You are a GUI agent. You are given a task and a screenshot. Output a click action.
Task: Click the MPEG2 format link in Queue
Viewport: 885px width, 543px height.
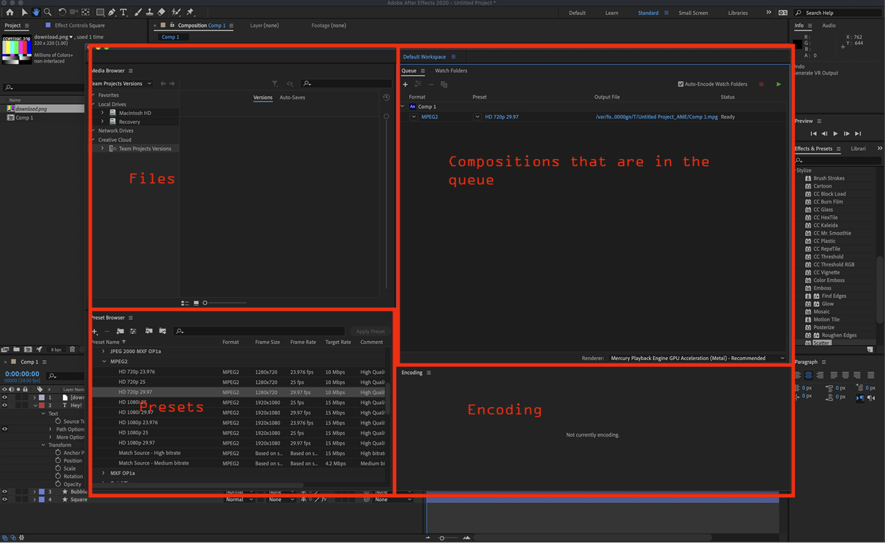(x=429, y=117)
